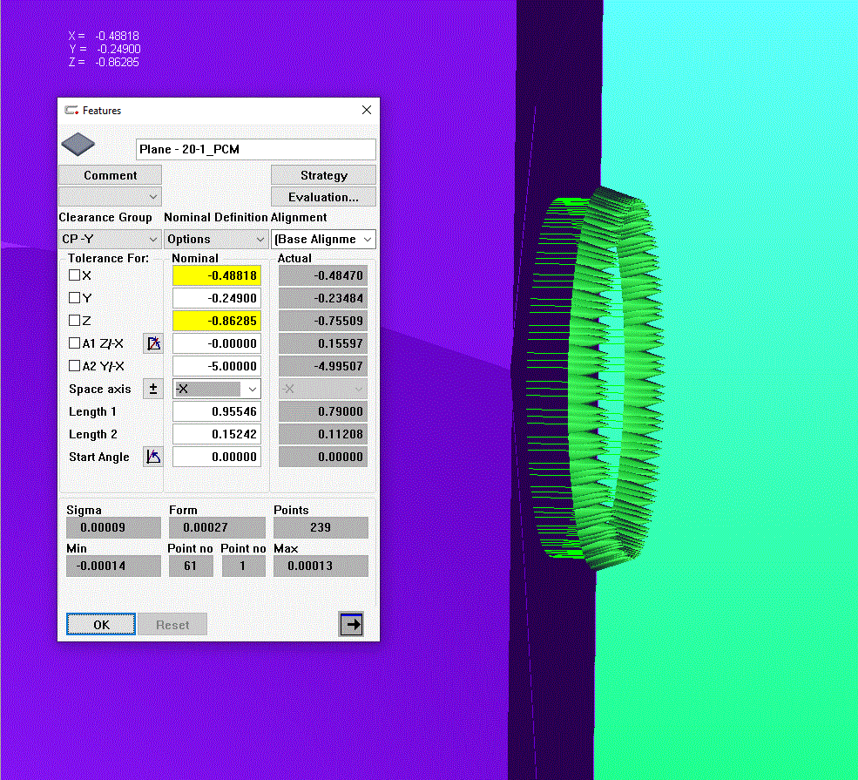
Task: Open the Nominal Definition Options dropdown
Action: 215,239
